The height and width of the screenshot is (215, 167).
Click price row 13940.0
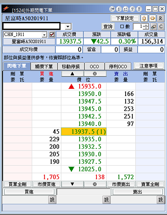[84, 124]
